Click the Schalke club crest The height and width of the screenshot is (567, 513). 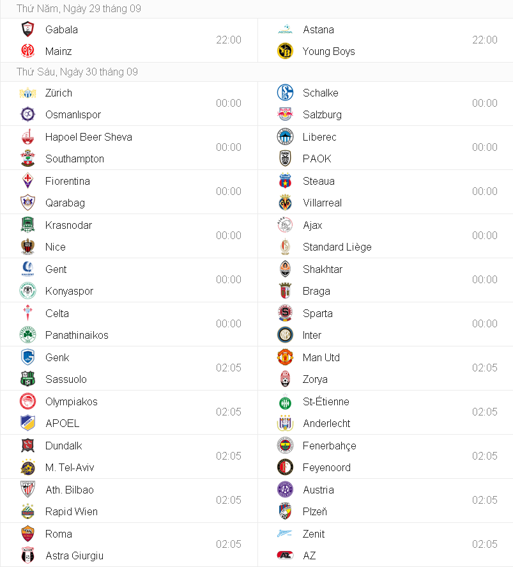tap(285, 93)
